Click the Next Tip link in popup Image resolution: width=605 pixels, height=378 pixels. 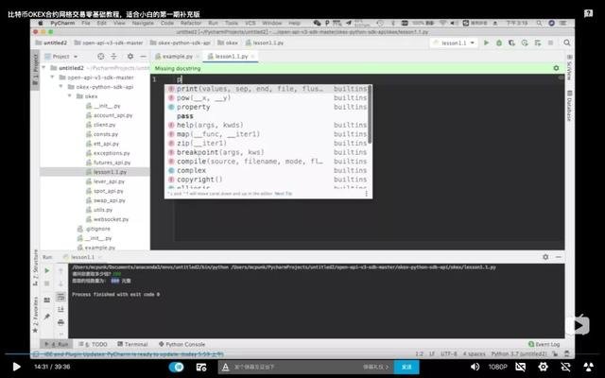click(284, 194)
